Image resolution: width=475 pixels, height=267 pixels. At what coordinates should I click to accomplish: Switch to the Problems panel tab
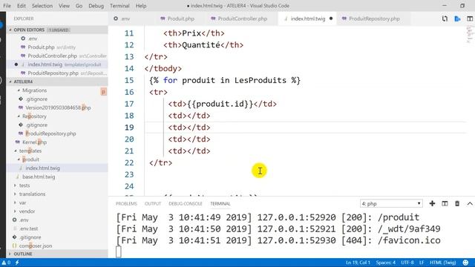[126, 204]
